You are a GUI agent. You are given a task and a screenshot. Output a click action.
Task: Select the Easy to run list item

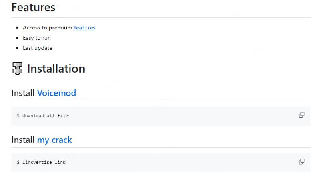(x=37, y=38)
